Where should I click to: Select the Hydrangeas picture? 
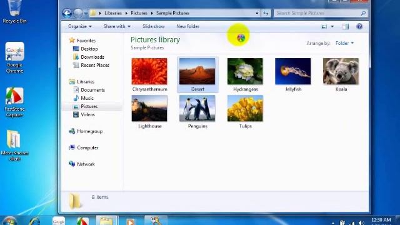point(245,74)
